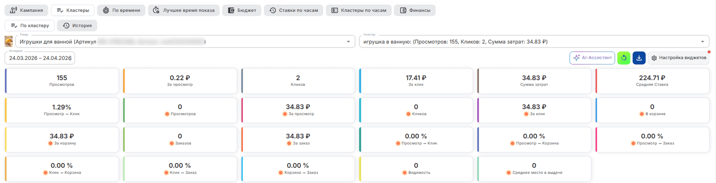The image size is (716, 183).
Task: Open the Кластер combo box with игрушка в ванную
Action: click(x=534, y=41)
